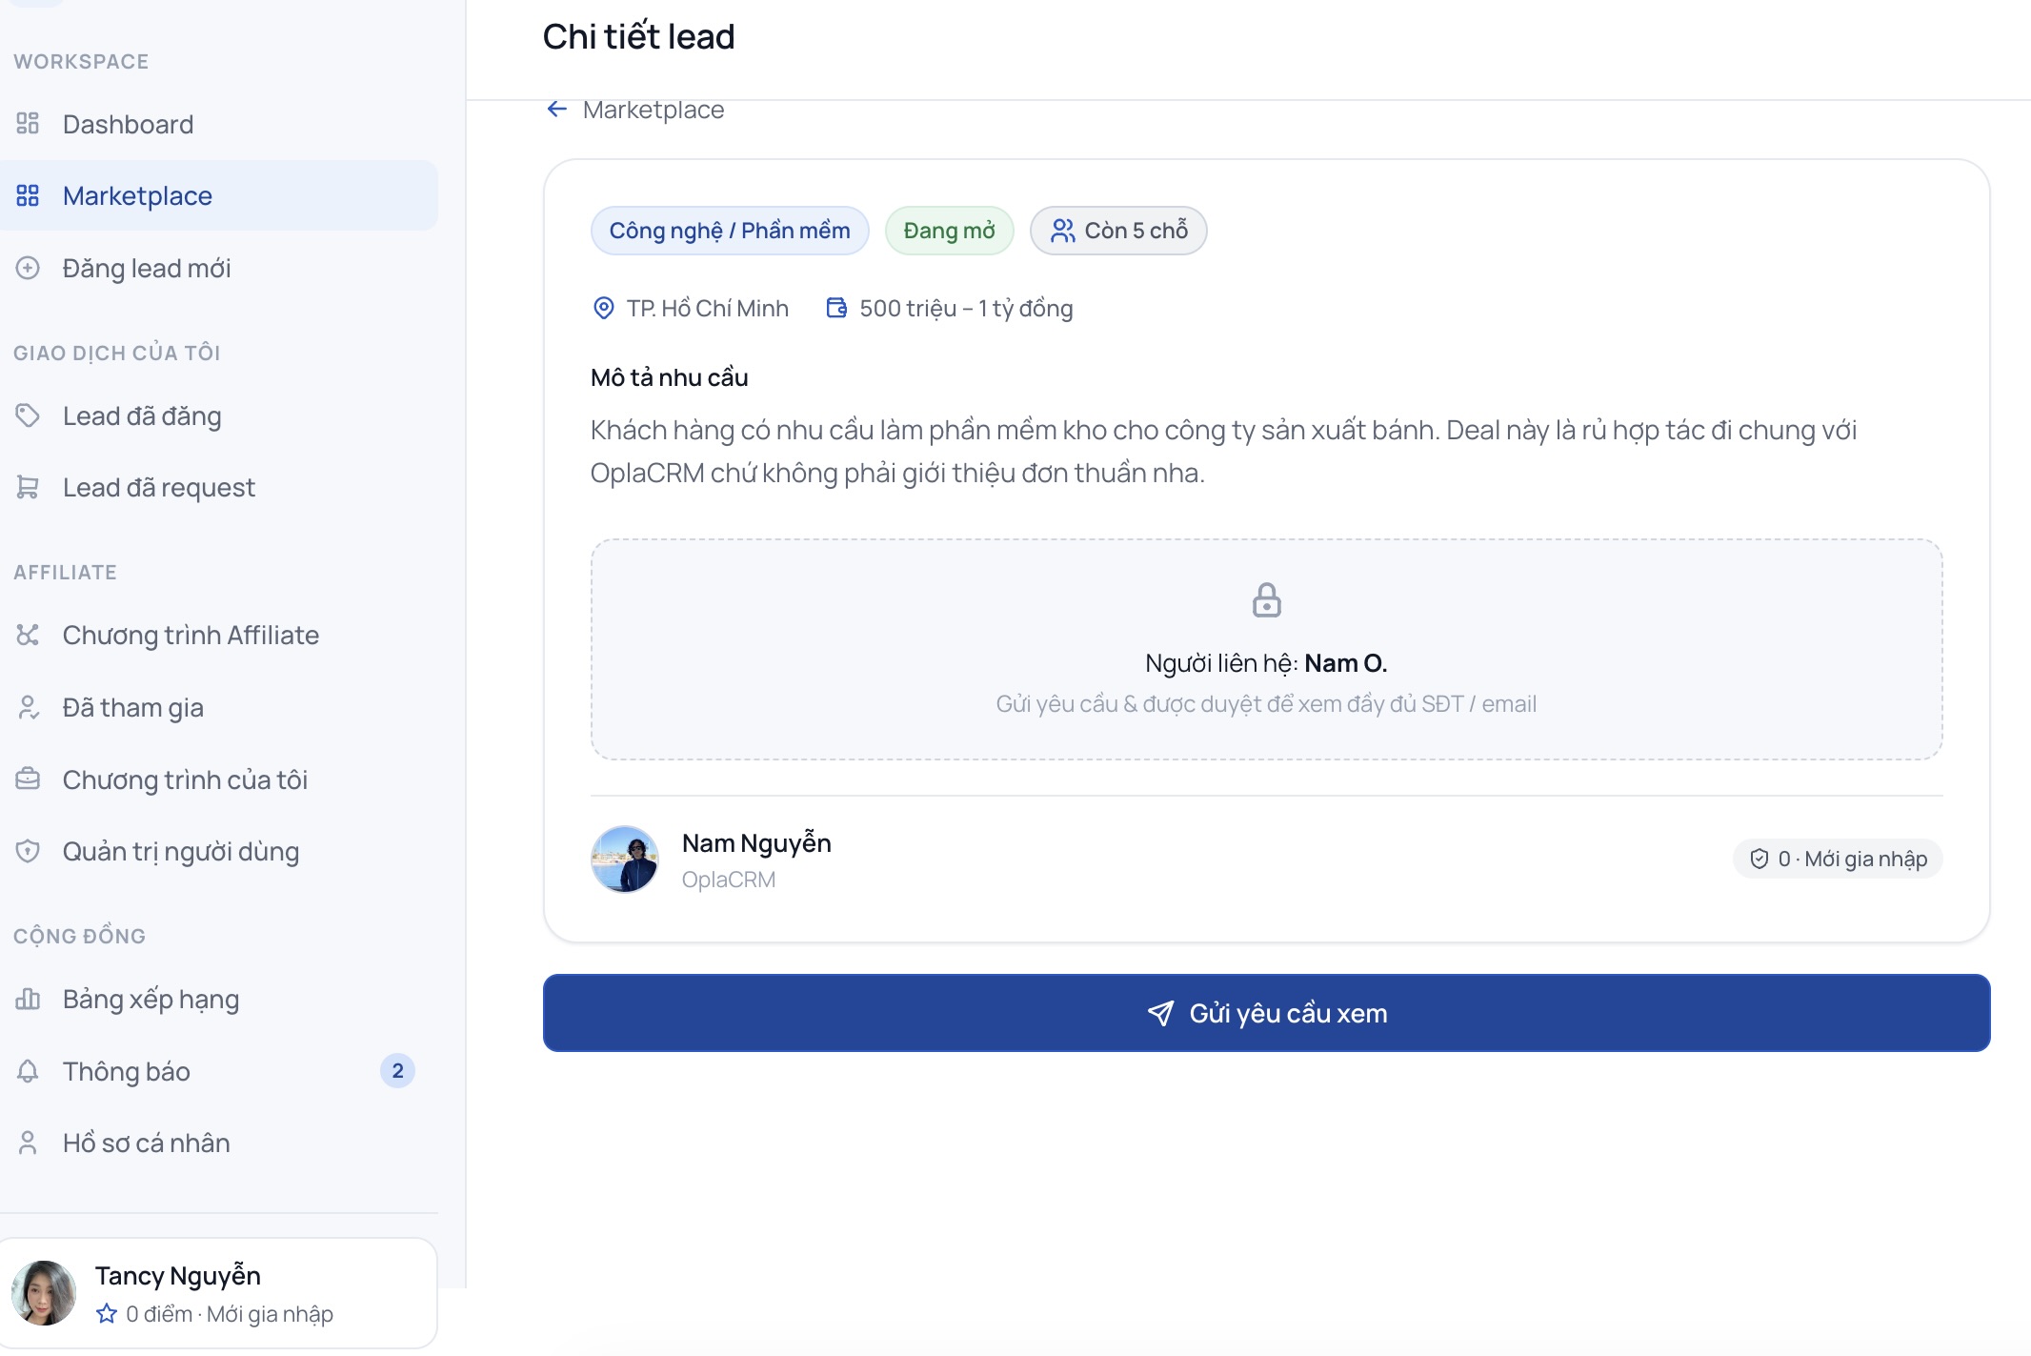Image resolution: width=2031 pixels, height=1356 pixels.
Task: Open Marketplace in the sidebar menu
Action: tap(219, 195)
